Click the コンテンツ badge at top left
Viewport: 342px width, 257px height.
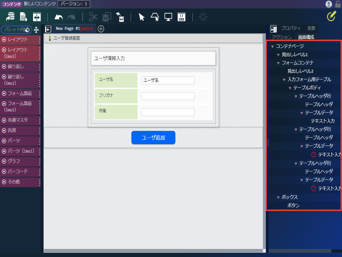12,4
